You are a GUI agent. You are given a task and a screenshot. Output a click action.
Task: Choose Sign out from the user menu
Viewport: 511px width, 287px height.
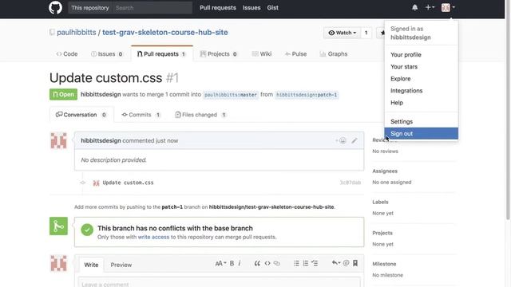click(x=421, y=133)
